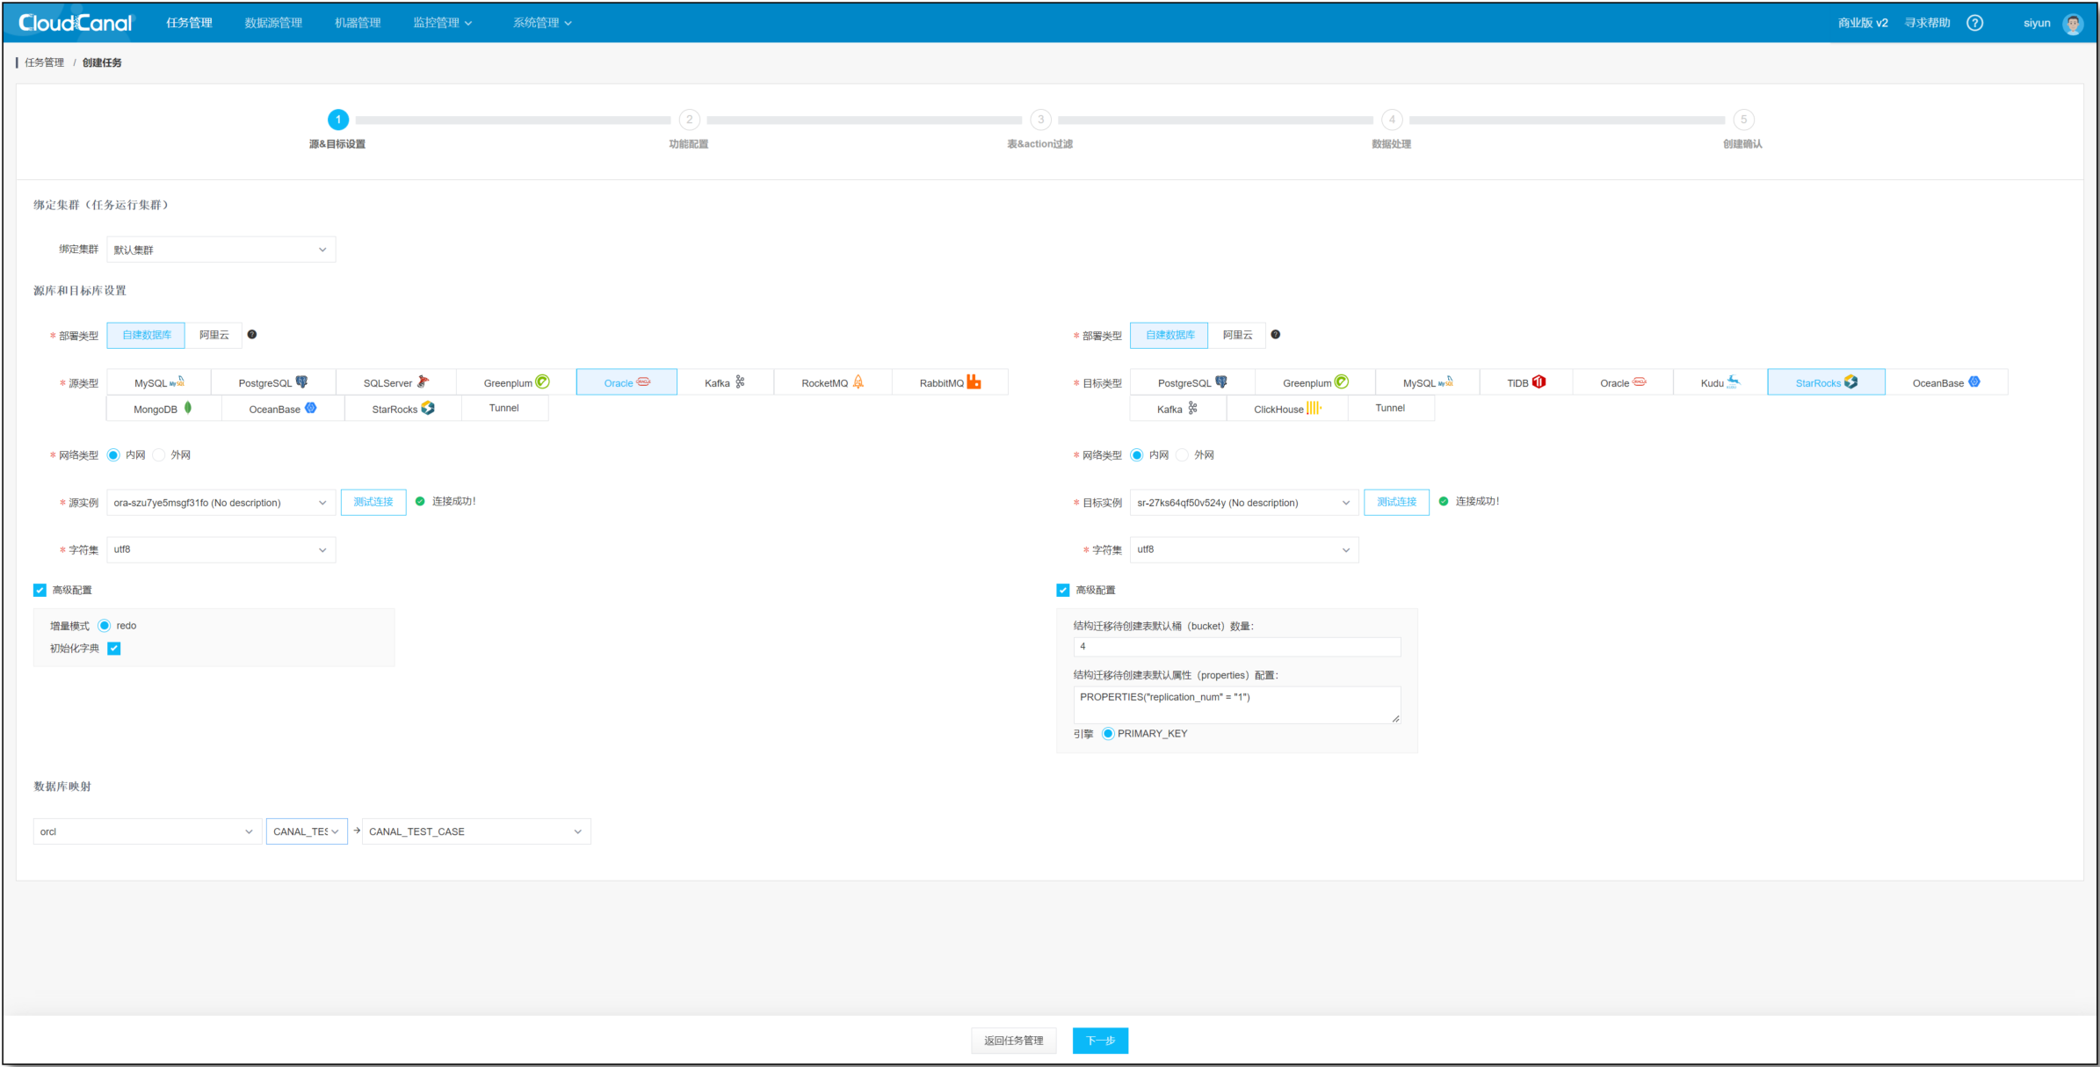
Task: Click the help question mark icon in header
Action: point(1974,23)
